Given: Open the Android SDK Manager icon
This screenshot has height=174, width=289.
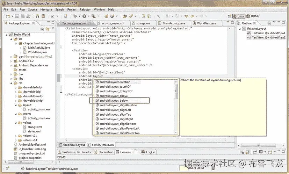Looking at the screenshot, I should coord(37,16).
